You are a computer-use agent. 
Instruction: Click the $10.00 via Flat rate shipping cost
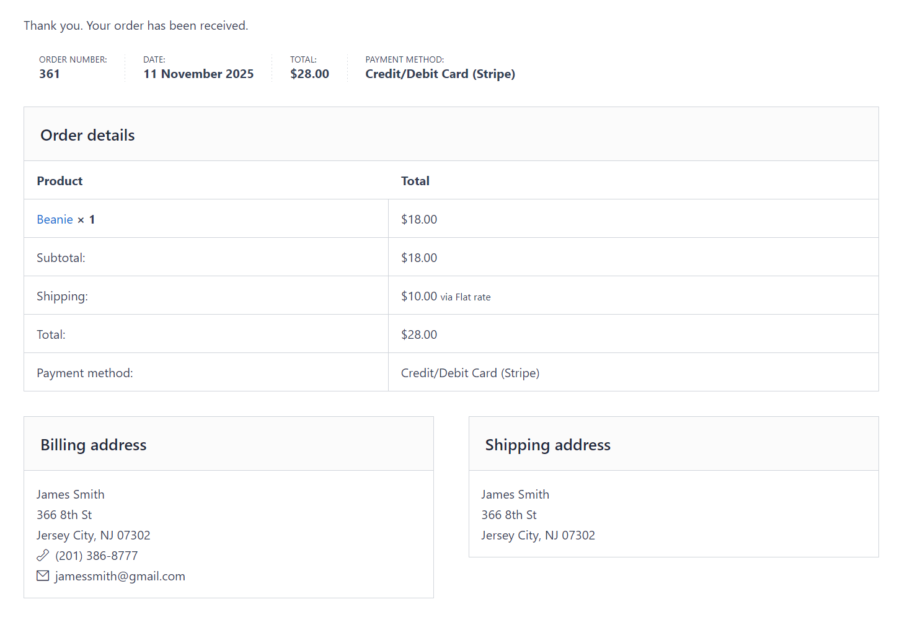(x=445, y=296)
